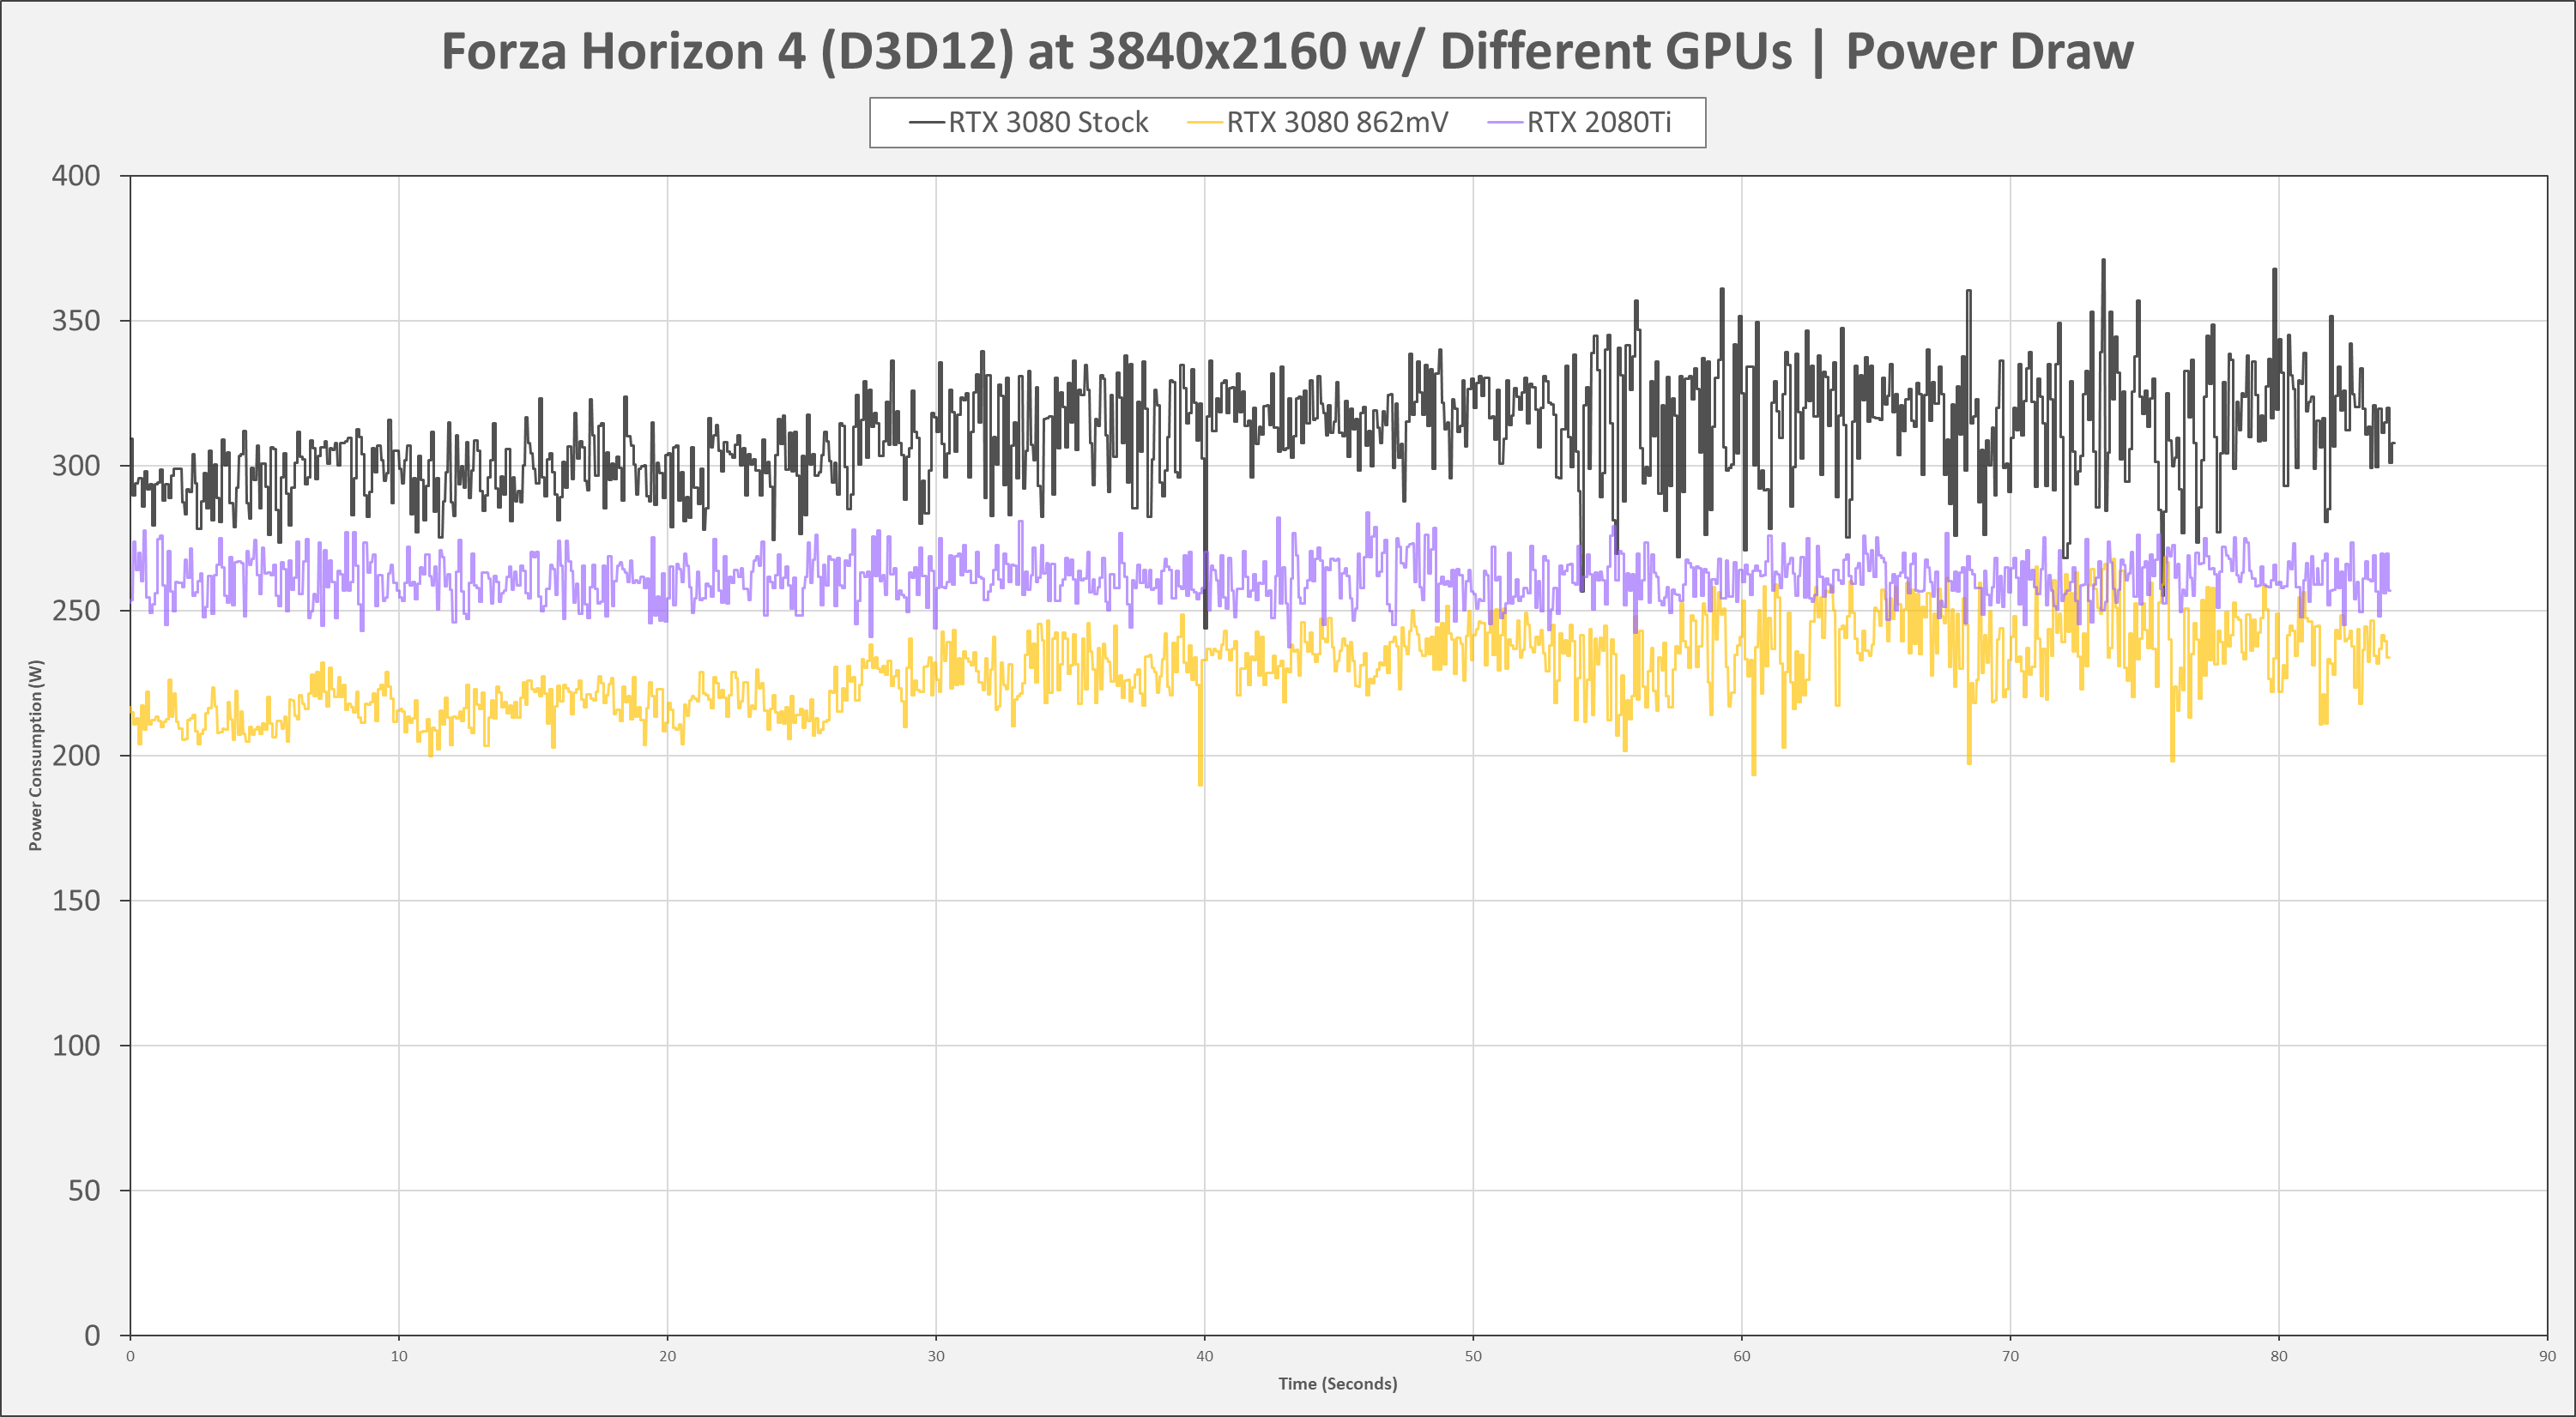Click the 0 label on vertical axis
This screenshot has width=2576, height=1417.
pyautogui.click(x=92, y=1335)
